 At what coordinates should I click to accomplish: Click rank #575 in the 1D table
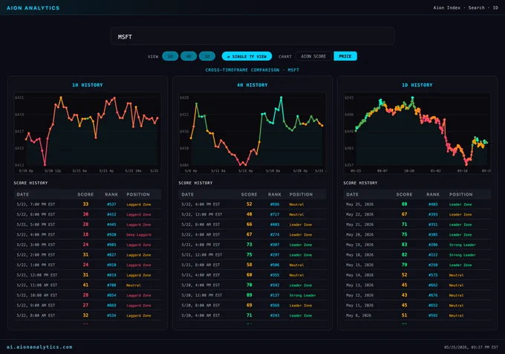pos(433,275)
